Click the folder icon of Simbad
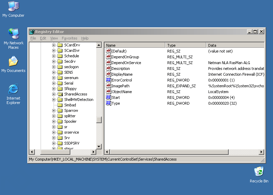 60,105
